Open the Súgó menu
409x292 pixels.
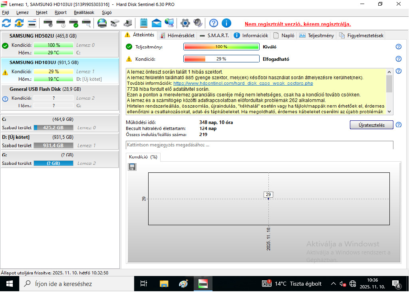pos(107,12)
